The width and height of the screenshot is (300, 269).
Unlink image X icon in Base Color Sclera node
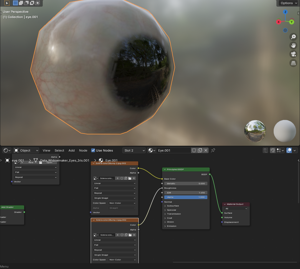point(134,178)
